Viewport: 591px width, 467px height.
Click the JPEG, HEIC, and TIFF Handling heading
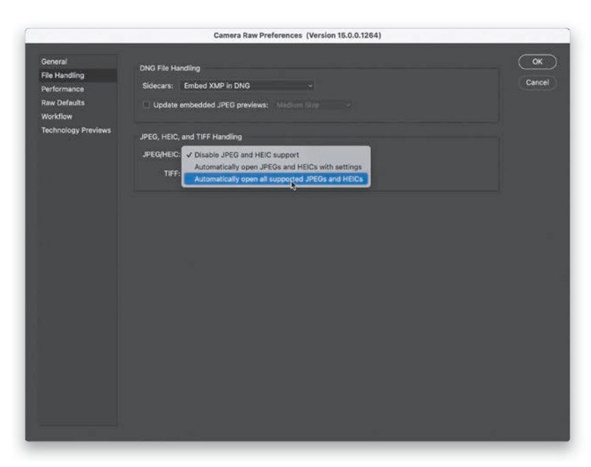click(191, 137)
